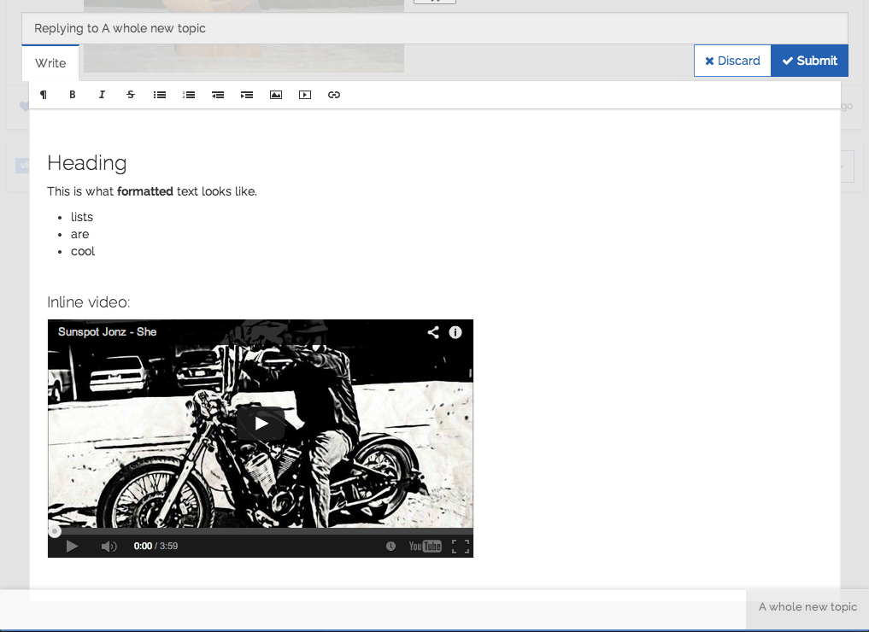The image size is (869, 632).
Task: Click the video title Sunspot Jonz - She
Action: coord(107,331)
